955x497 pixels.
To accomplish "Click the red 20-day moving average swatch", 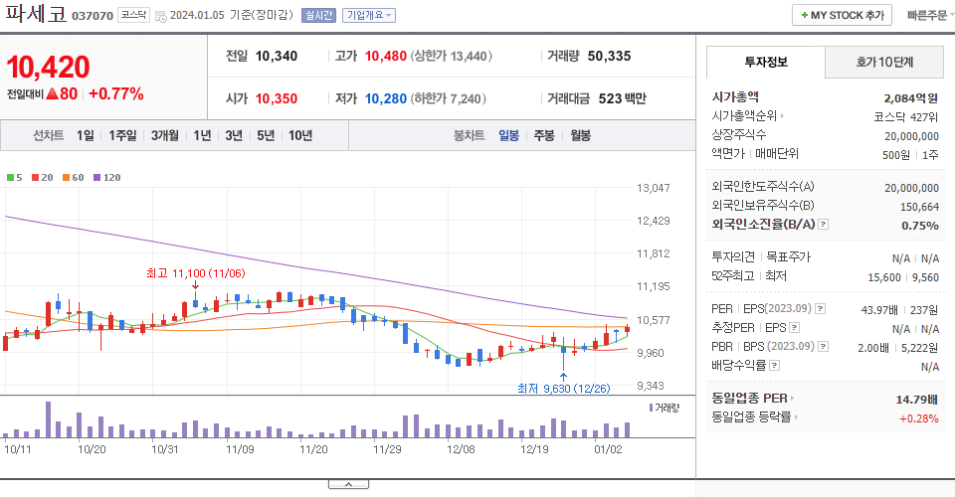I will (36, 178).
